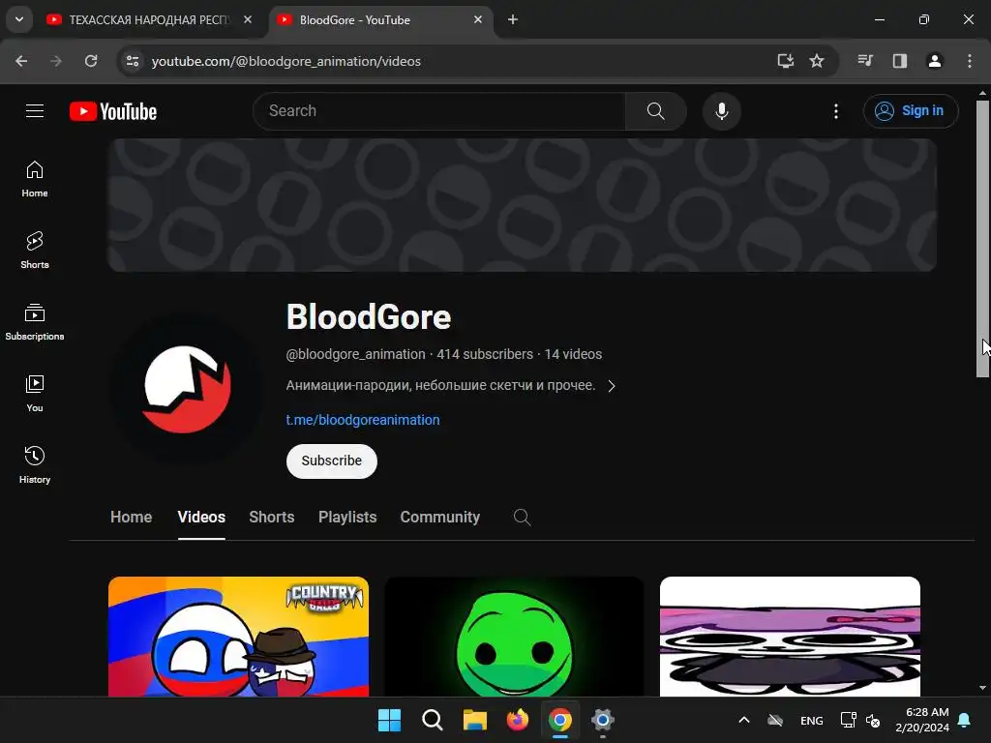Open Settings gear app in taskbar
991x743 pixels.
(x=602, y=720)
